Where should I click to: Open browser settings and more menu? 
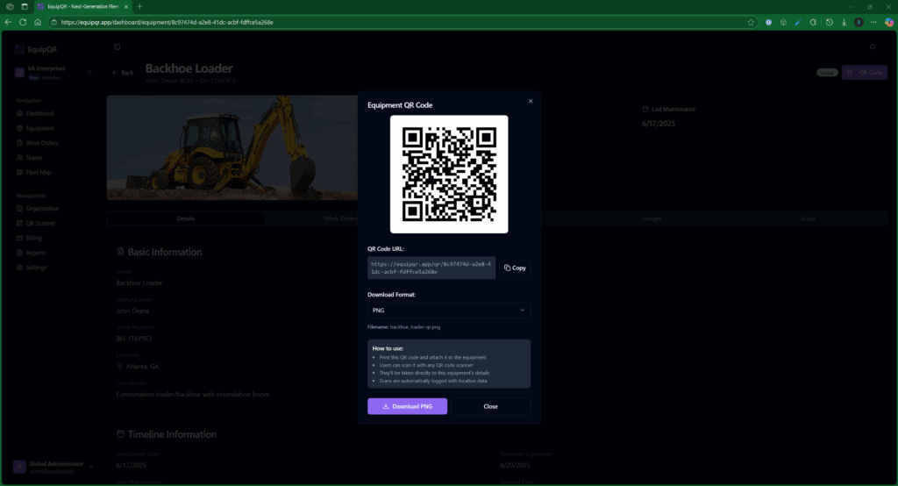click(x=873, y=22)
